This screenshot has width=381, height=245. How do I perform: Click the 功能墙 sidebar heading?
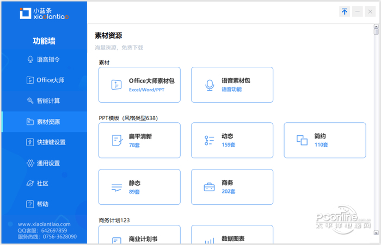point(44,41)
